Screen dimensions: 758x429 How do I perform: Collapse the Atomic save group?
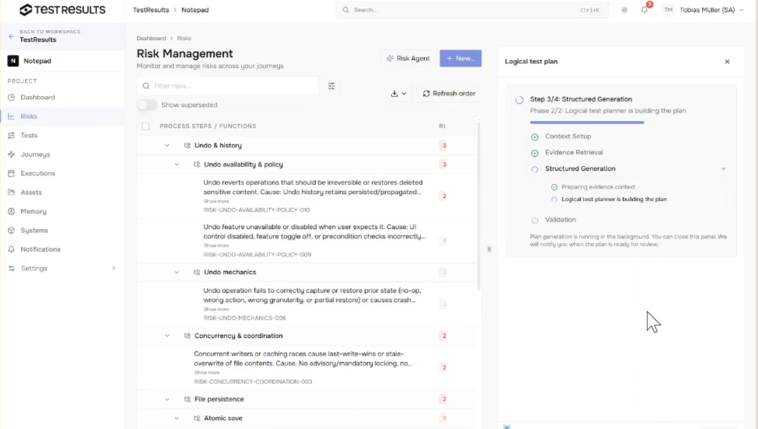click(x=177, y=418)
